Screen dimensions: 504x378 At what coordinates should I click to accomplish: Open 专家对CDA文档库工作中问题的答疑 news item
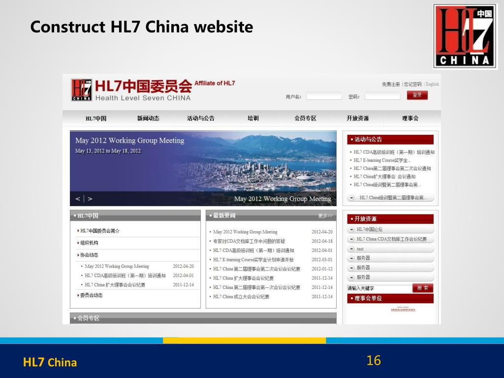[249, 241]
